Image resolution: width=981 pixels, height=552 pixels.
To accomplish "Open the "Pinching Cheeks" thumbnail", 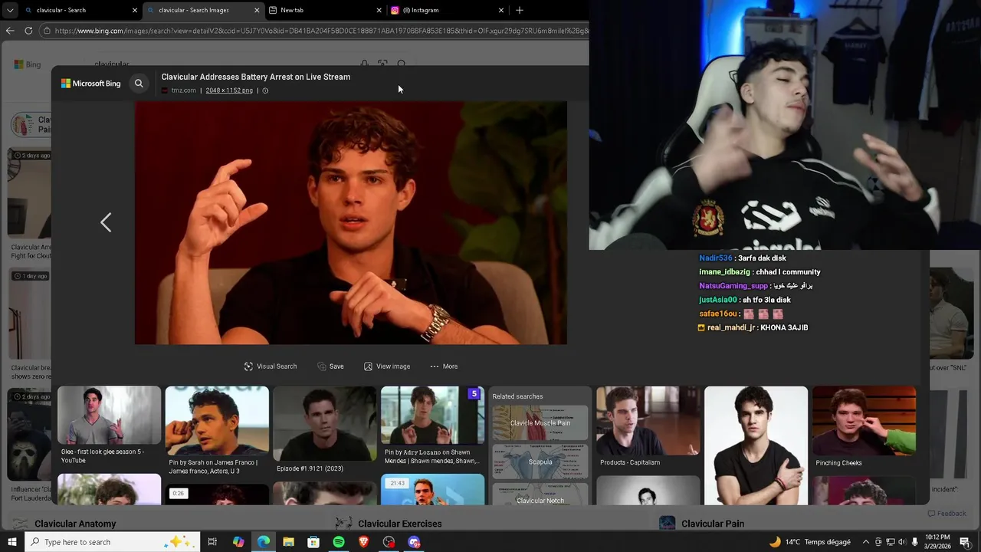I will pyautogui.click(x=864, y=420).
